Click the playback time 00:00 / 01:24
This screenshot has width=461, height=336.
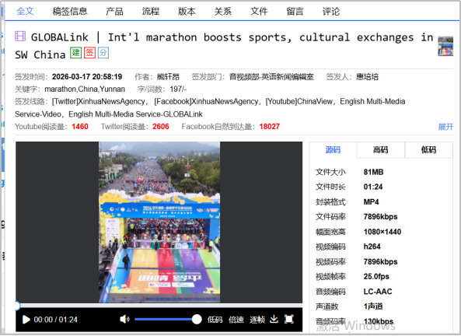coord(56,320)
